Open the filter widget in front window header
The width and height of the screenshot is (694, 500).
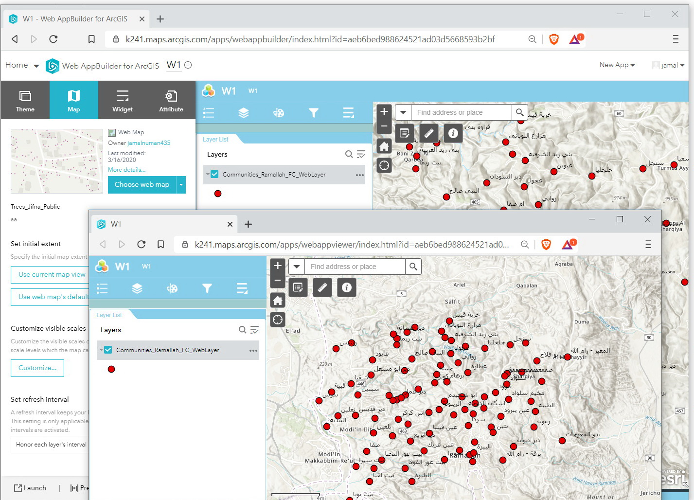tap(207, 289)
